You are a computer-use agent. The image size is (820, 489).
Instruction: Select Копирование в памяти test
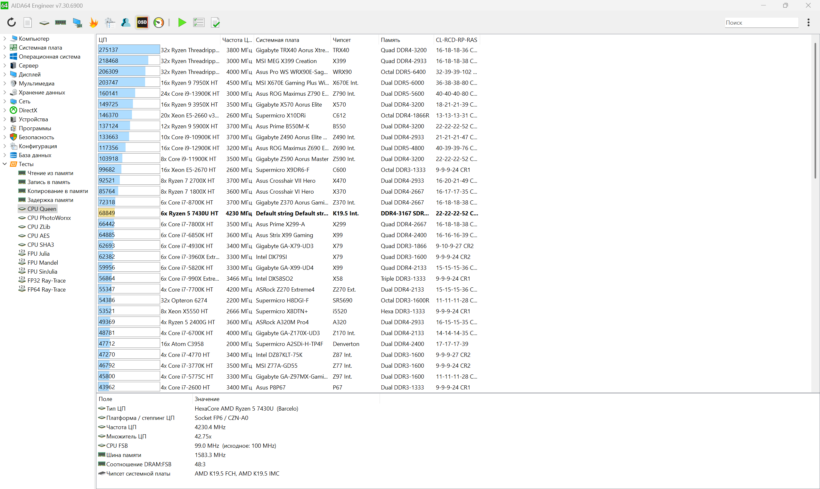(58, 191)
